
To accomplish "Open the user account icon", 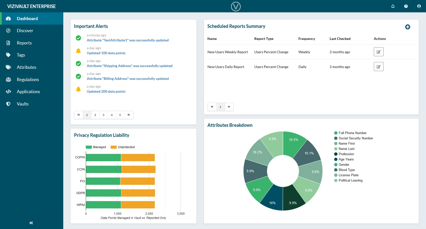I will [419, 6].
